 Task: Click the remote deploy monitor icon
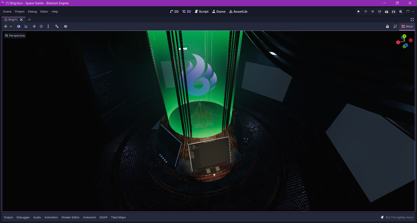click(380, 12)
